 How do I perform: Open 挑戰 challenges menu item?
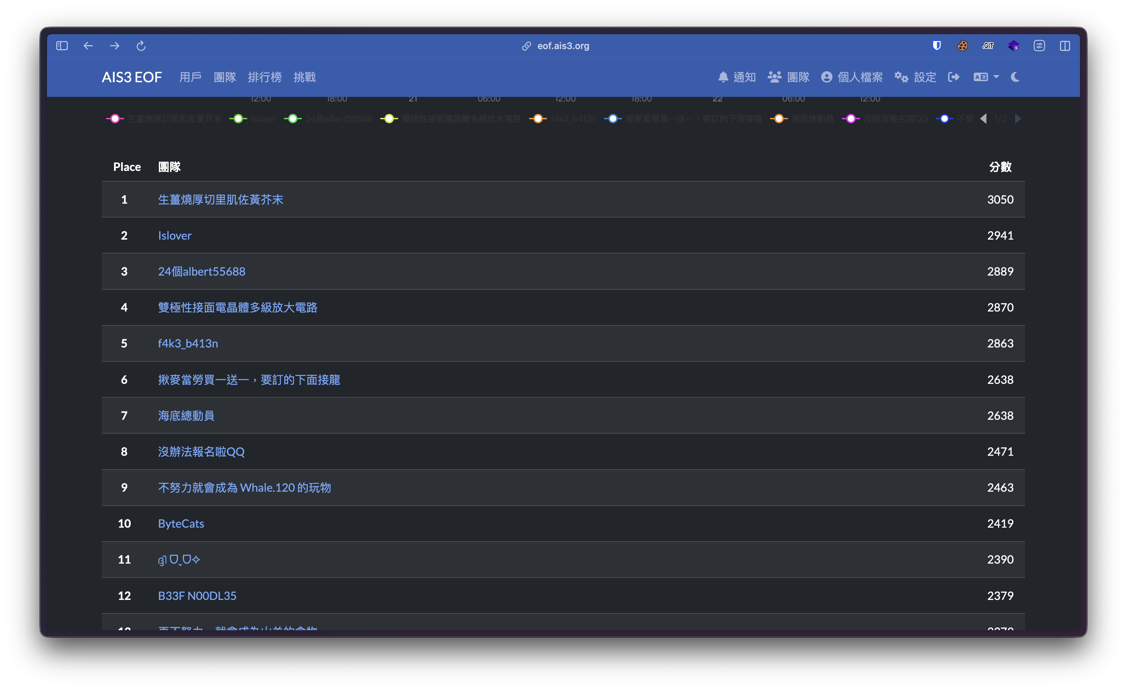coord(304,77)
